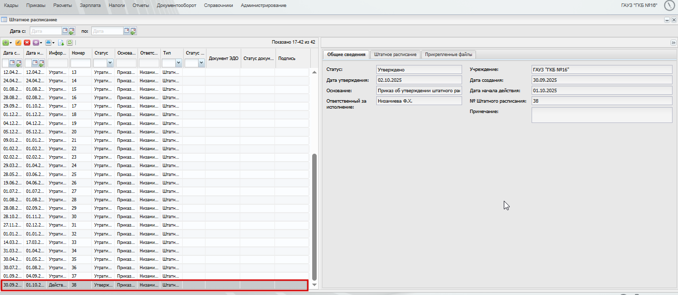Open the Администрирование menu
Viewport: 678px width, 295px height.
264,5
